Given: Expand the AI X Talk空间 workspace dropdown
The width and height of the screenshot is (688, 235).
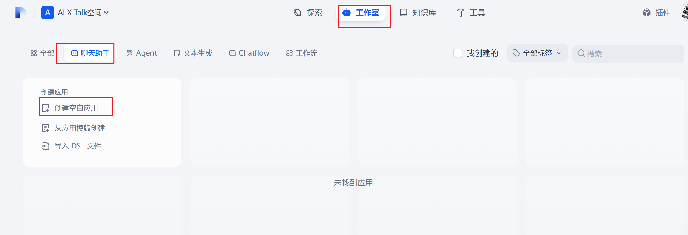Looking at the screenshot, I should click(x=83, y=13).
